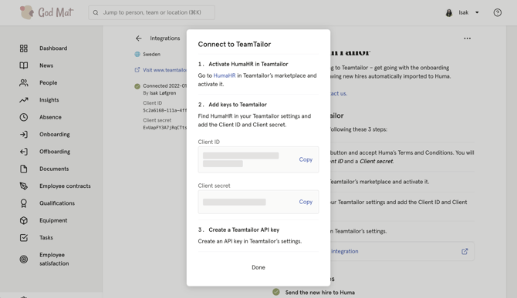517x298 pixels.
Task: Click the search magnifier icon
Action: pyautogui.click(x=96, y=12)
